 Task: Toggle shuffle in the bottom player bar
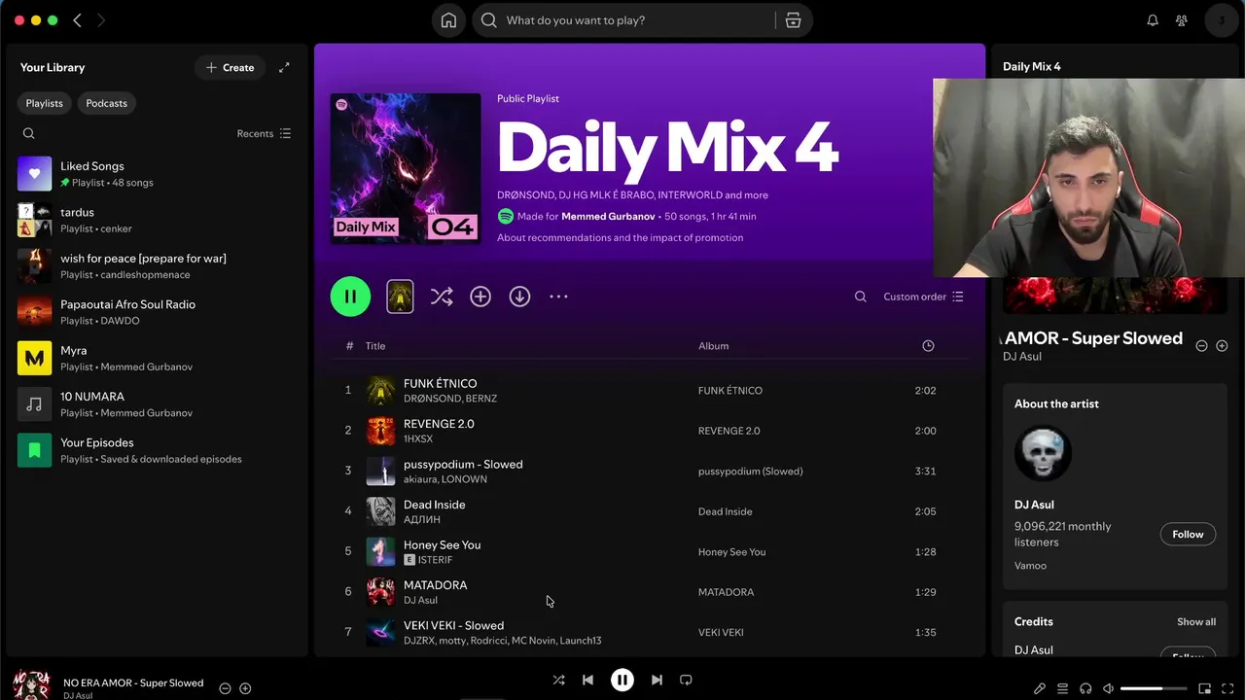coord(558,681)
